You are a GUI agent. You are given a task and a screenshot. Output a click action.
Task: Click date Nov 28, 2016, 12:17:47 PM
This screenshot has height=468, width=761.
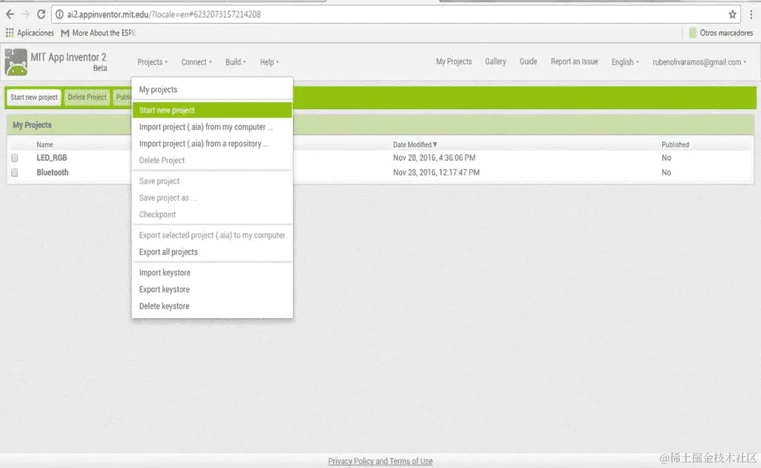point(437,172)
